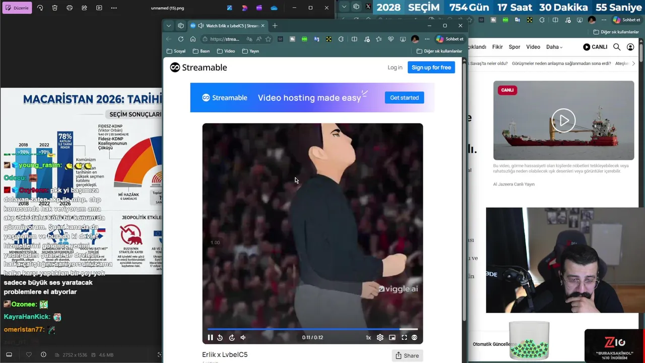The height and width of the screenshot is (363, 645).
Task: Open the Sosyal bookmarks folder
Action: pyautogui.click(x=176, y=51)
